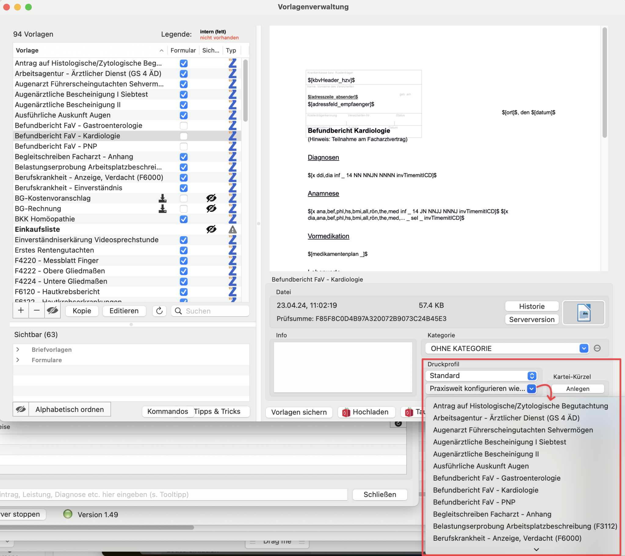
Task: Click the Z type icon for Befundbericht FaV - Kardiologie
Action: click(x=232, y=136)
